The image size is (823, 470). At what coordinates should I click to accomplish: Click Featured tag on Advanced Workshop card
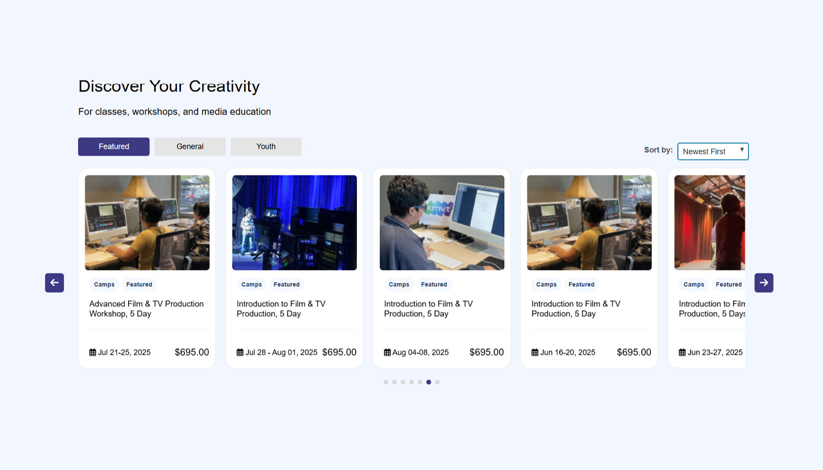pyautogui.click(x=139, y=284)
